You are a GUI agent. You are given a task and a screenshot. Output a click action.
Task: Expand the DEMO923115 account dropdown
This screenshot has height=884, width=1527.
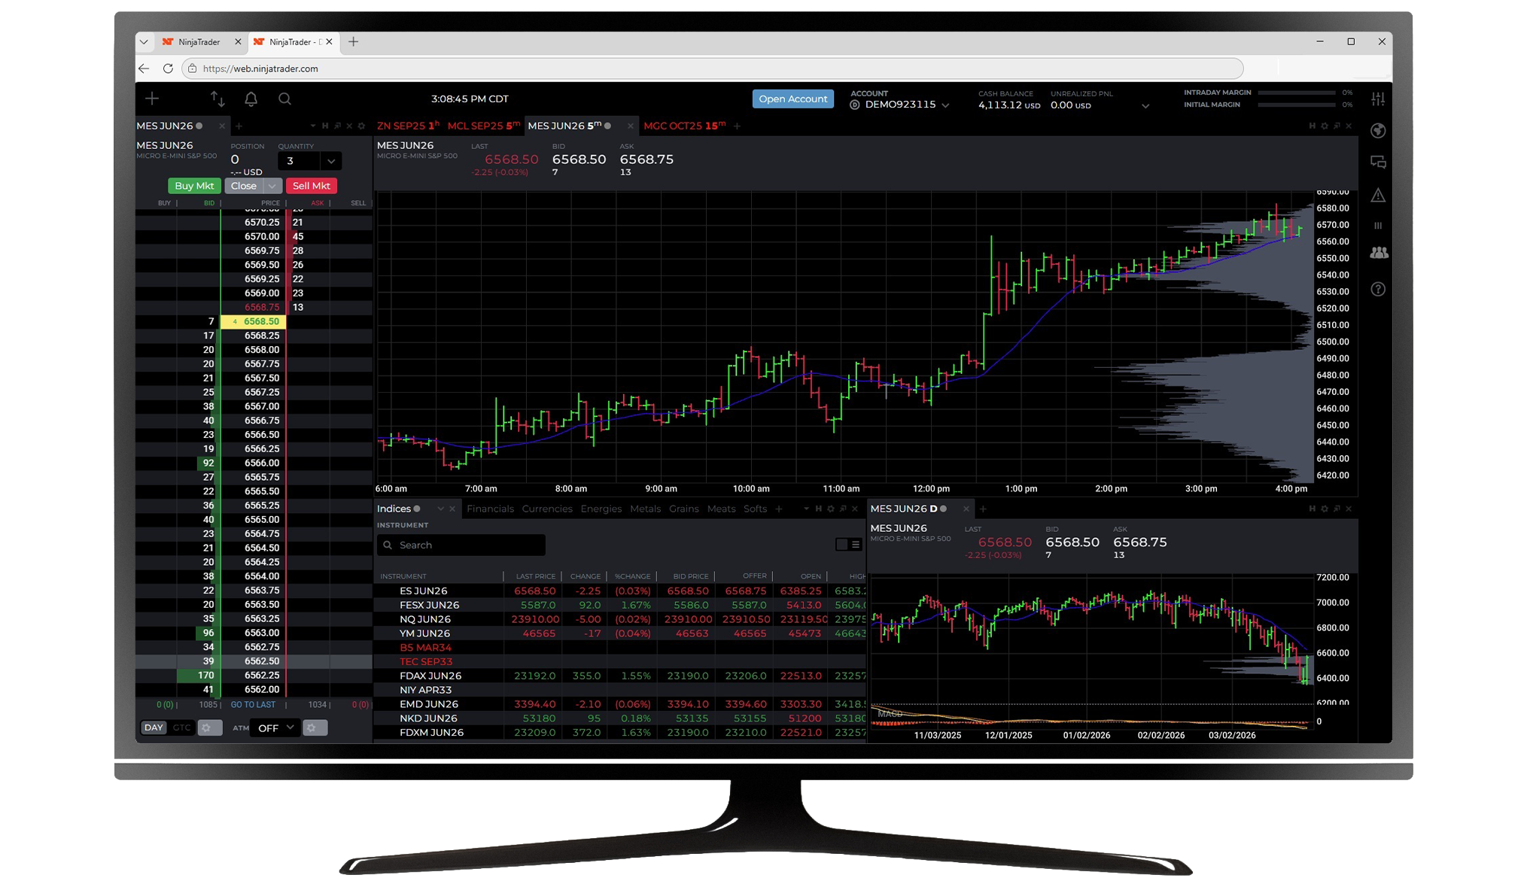tap(946, 105)
